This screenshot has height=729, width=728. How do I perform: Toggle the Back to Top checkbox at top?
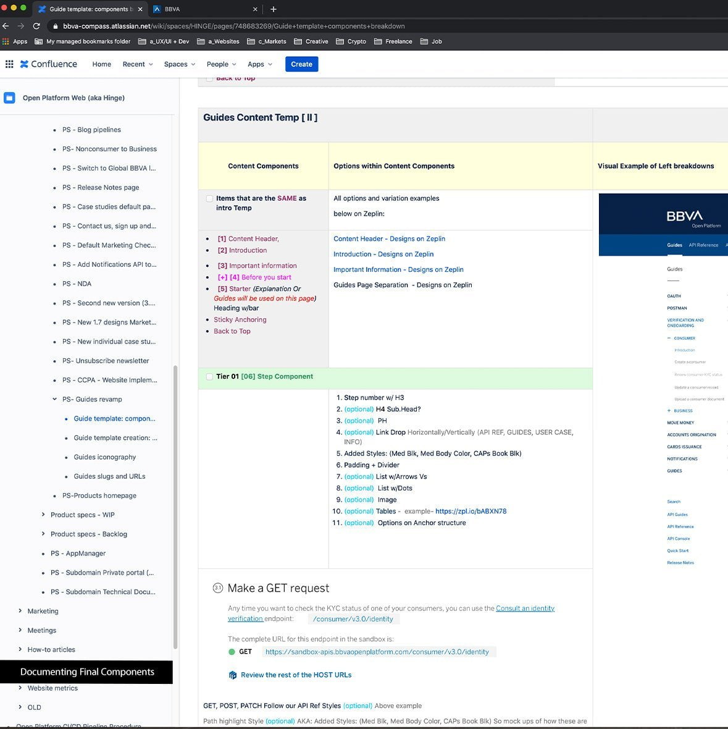click(209, 78)
